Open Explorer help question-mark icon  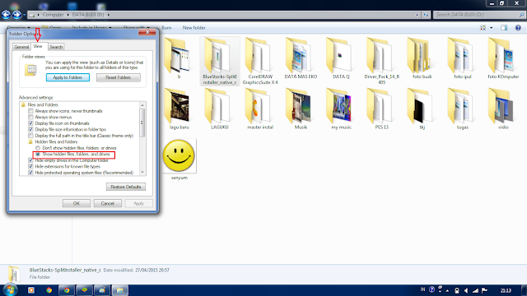[518, 28]
